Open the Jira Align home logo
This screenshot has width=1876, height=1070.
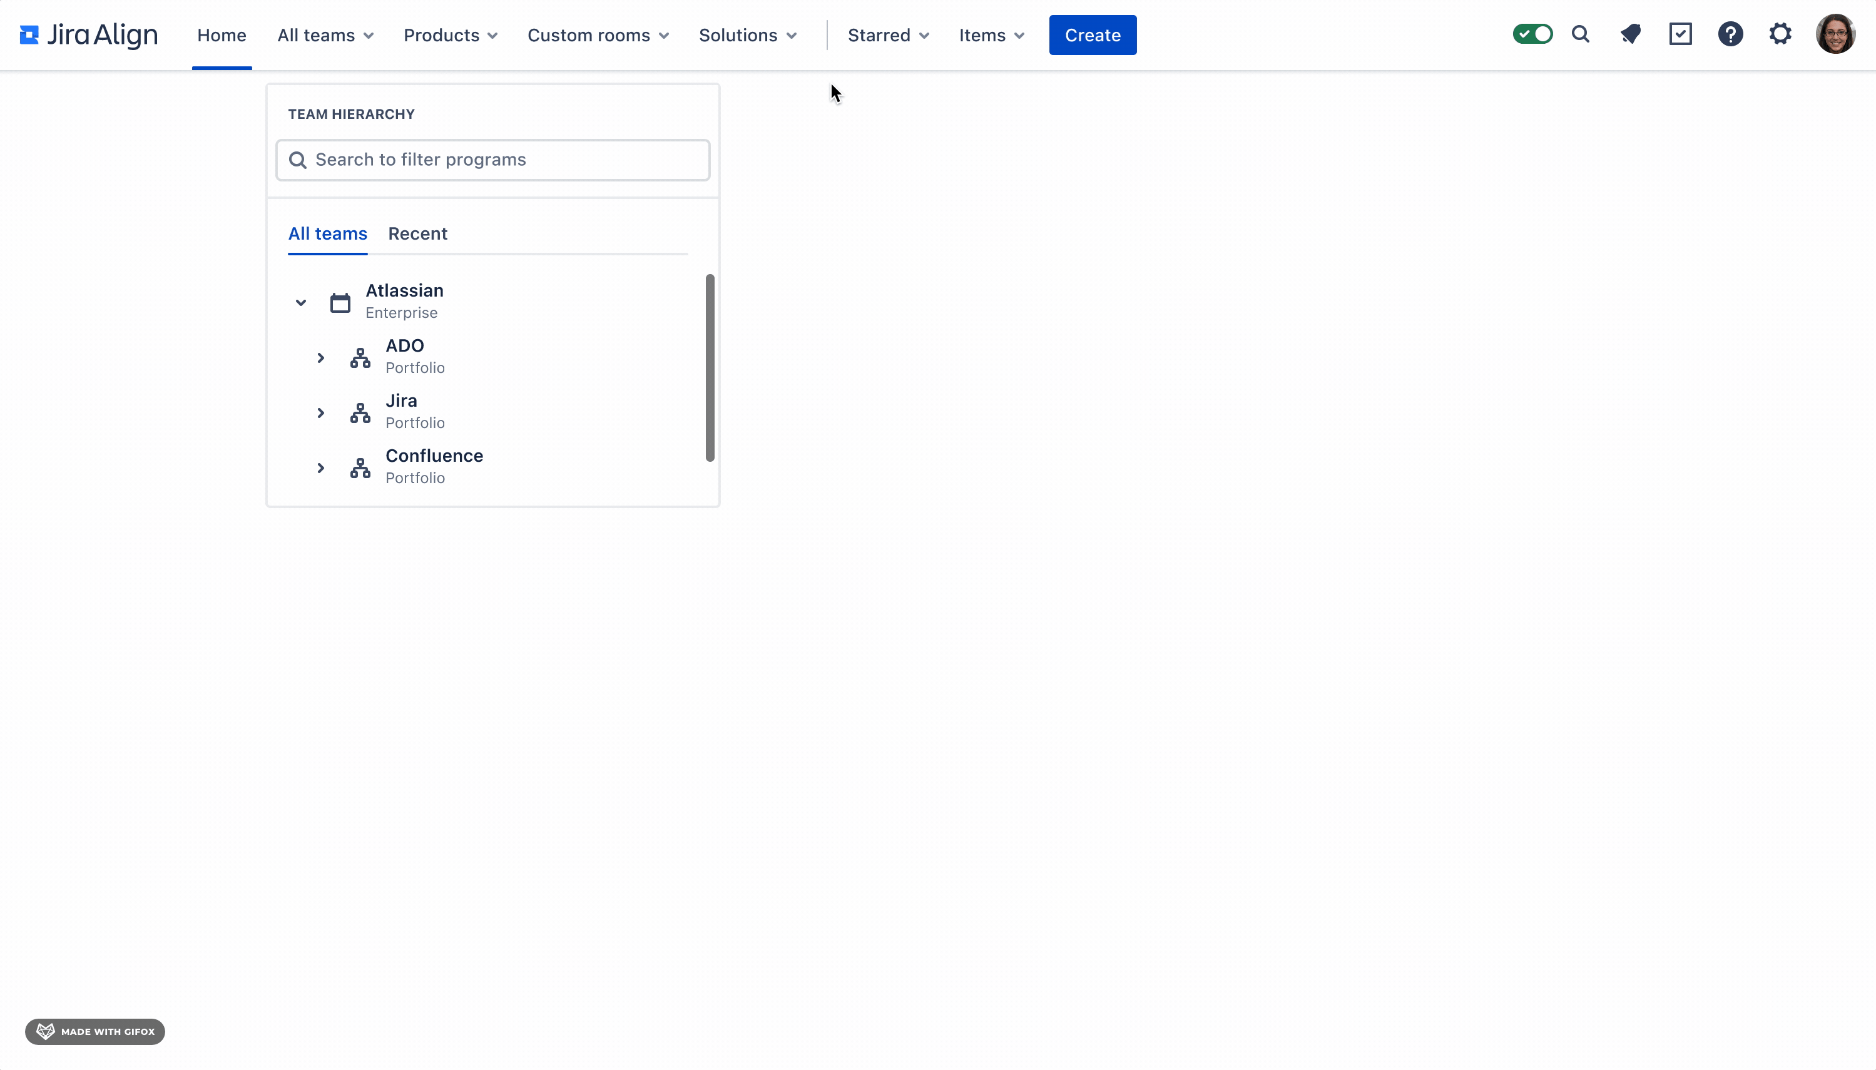(86, 34)
